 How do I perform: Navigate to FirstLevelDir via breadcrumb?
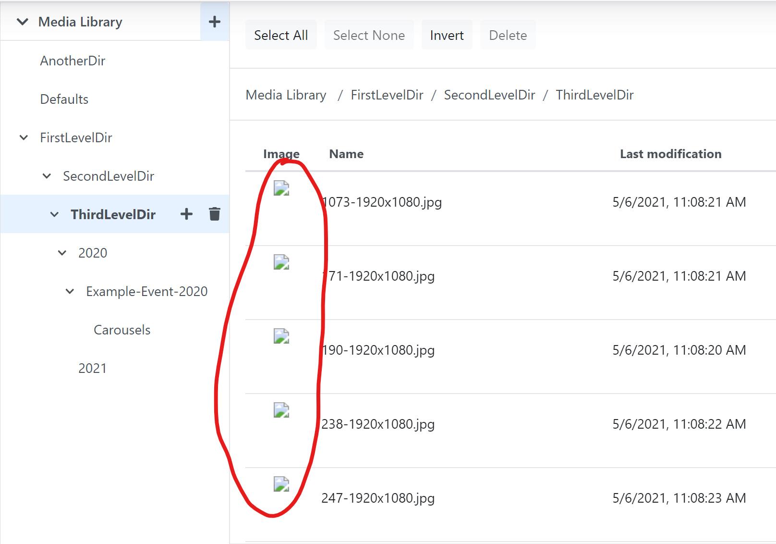(x=387, y=95)
